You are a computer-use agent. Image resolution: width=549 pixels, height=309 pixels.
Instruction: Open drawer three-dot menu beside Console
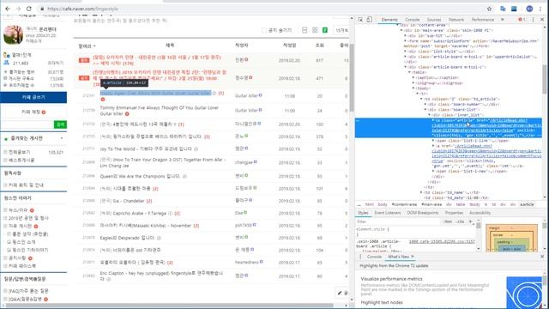[360, 257]
